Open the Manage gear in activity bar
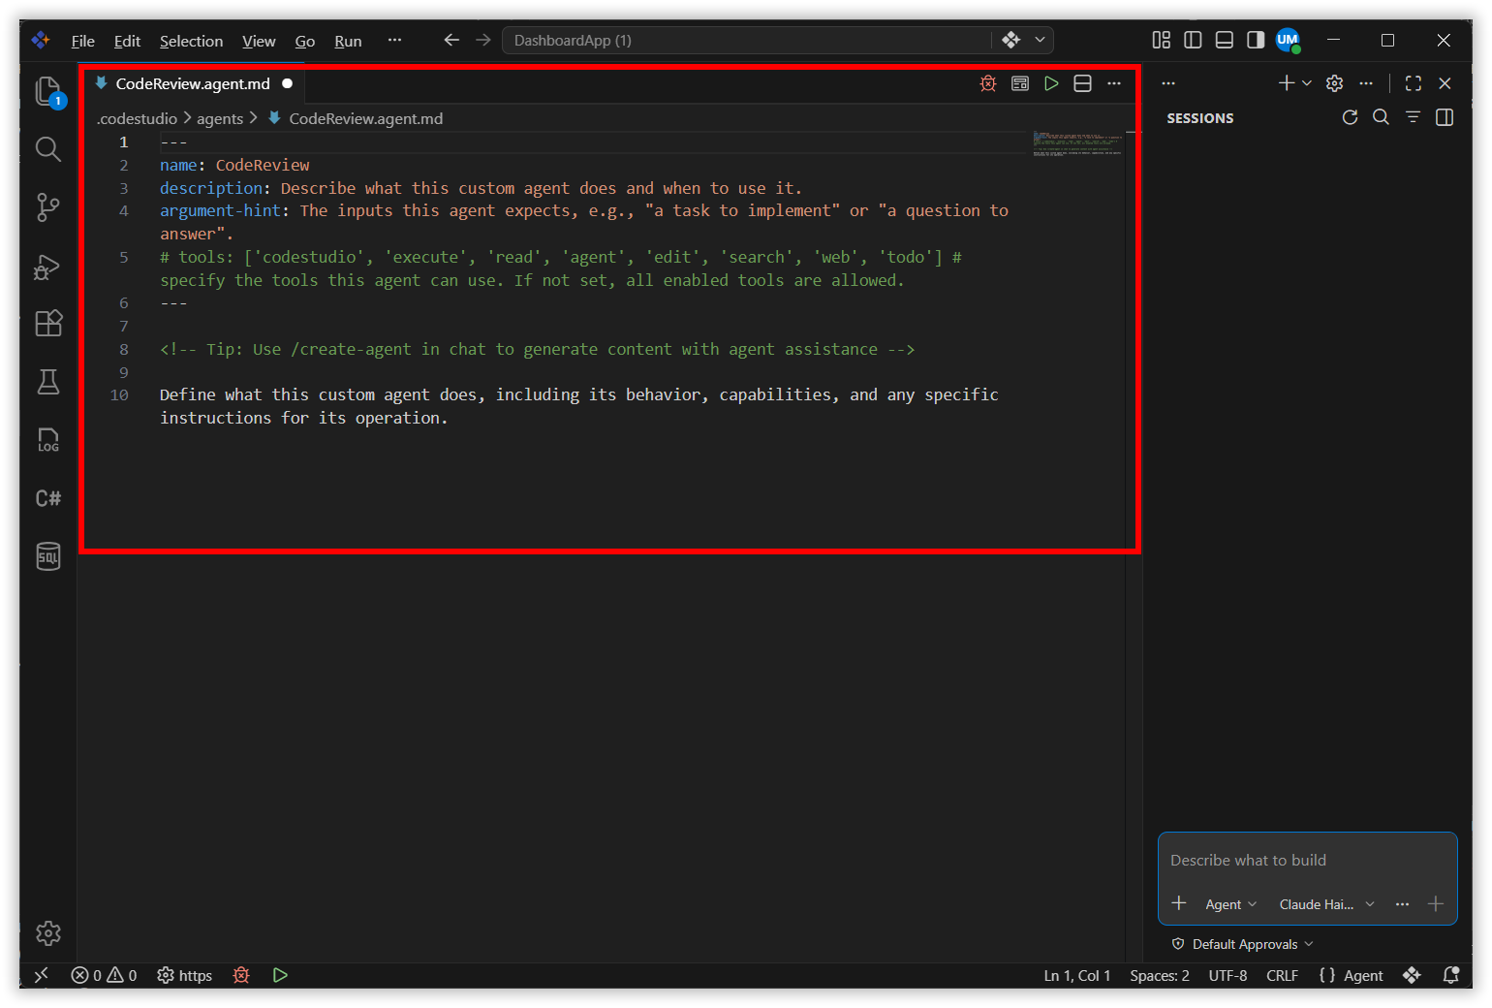Image resolution: width=1492 pixels, height=1008 pixels. [x=48, y=933]
